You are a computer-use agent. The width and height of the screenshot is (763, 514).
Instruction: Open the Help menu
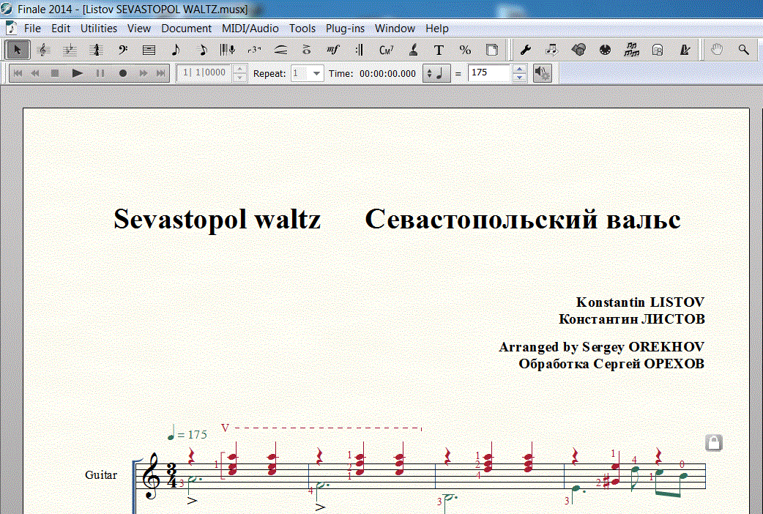[437, 29]
